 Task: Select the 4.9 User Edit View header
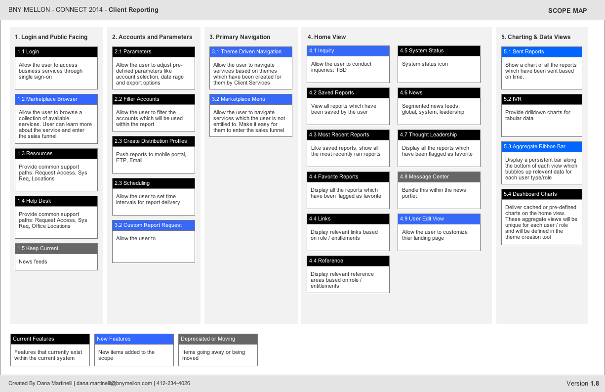pos(439,219)
